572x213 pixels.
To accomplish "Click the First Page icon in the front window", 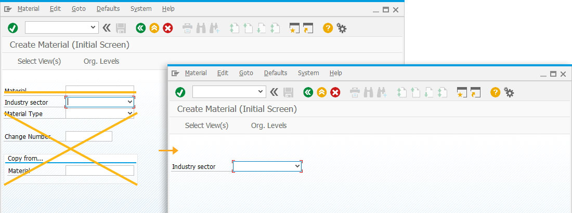I will tap(401, 93).
